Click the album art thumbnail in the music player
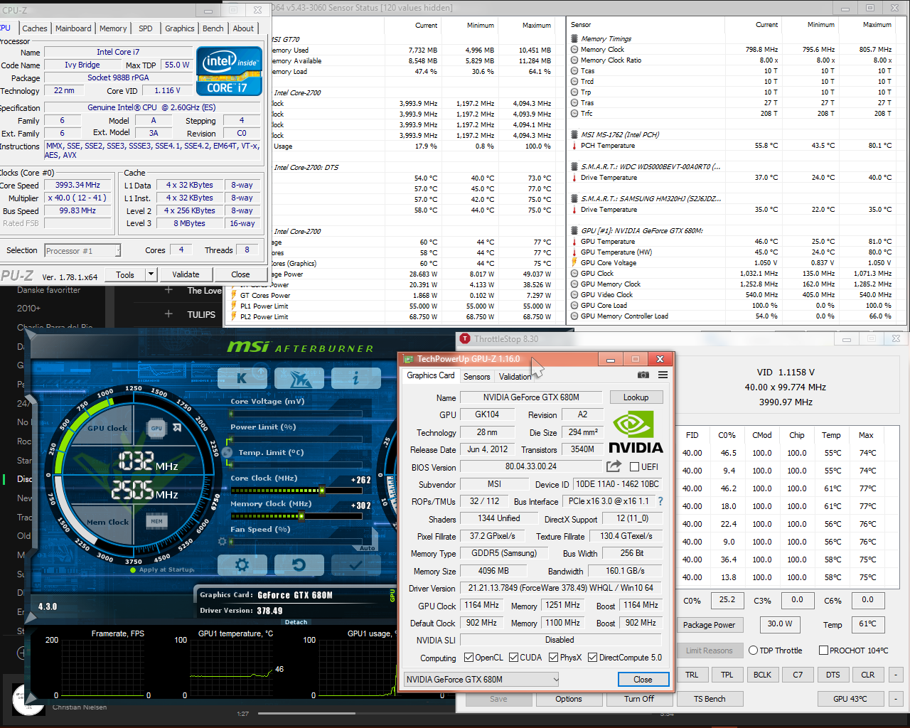 click(28, 701)
